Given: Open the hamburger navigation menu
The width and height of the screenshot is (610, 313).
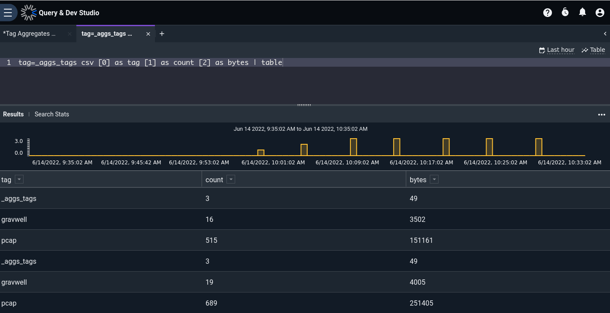Looking at the screenshot, I should [8, 13].
